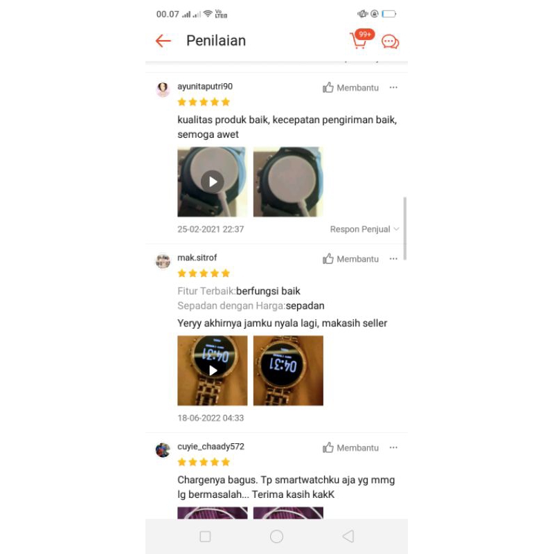Screen dimensions: 554x554
Task: Open ayunitaputri90's profile avatar
Action: point(163,89)
